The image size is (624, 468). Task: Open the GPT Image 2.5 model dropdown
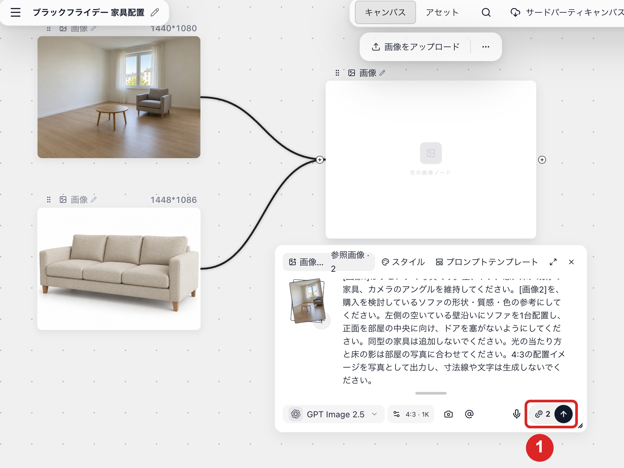334,414
